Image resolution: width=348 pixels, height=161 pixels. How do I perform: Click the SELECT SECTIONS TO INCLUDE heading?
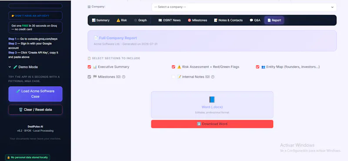point(116,58)
